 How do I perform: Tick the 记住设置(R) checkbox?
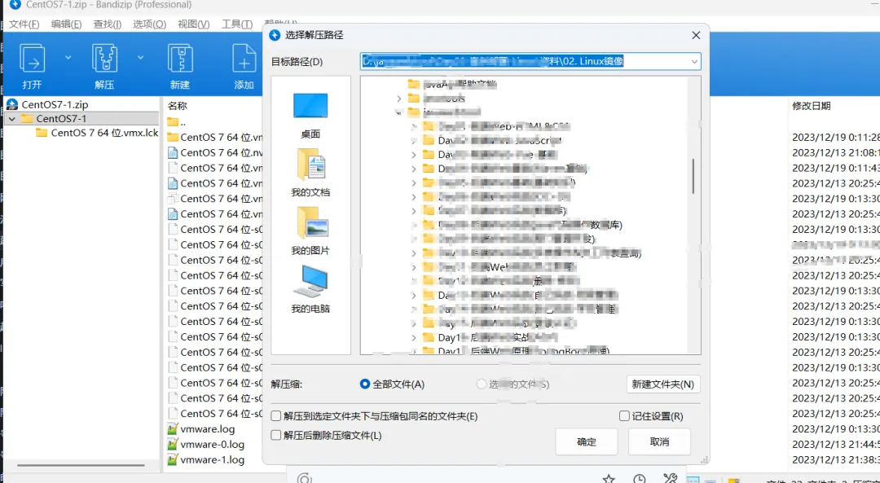(x=624, y=416)
